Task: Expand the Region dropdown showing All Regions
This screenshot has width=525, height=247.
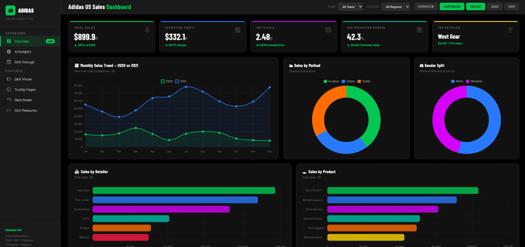Action: pyautogui.click(x=395, y=7)
